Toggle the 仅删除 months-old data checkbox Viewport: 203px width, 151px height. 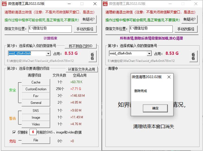(x=14, y=132)
